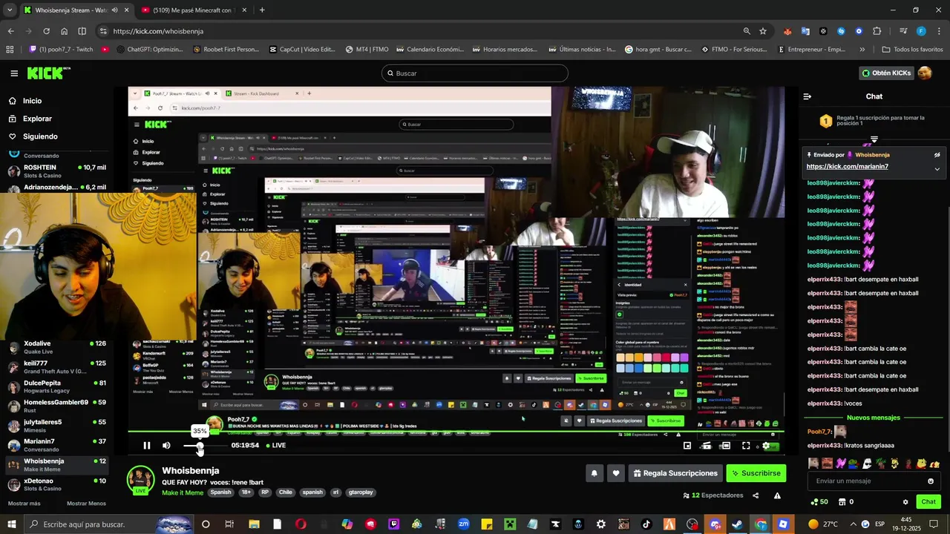Open the Chrome apps grid icon
950x534 pixels.
10,50
